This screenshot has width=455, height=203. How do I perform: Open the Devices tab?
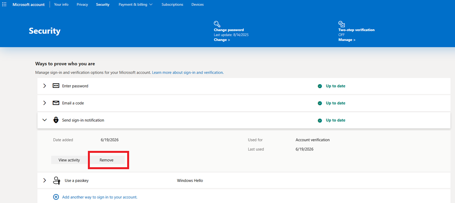[x=198, y=4]
